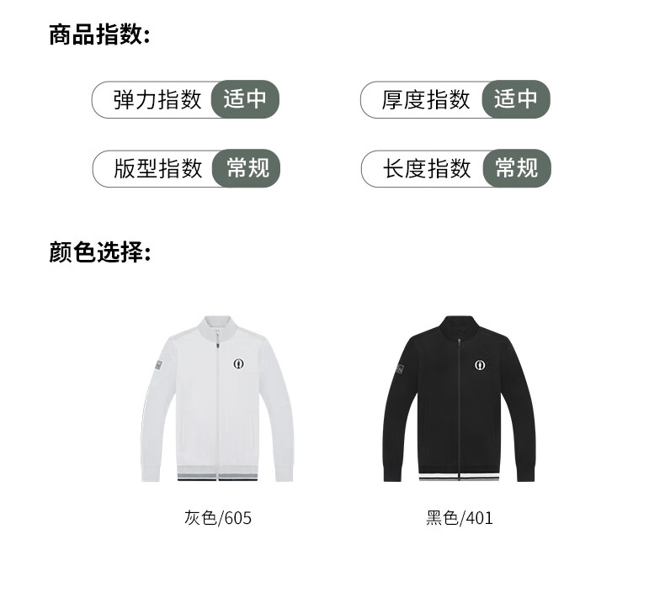Click the zipper pull on black jacket
The height and width of the screenshot is (598, 665).
click(x=459, y=342)
